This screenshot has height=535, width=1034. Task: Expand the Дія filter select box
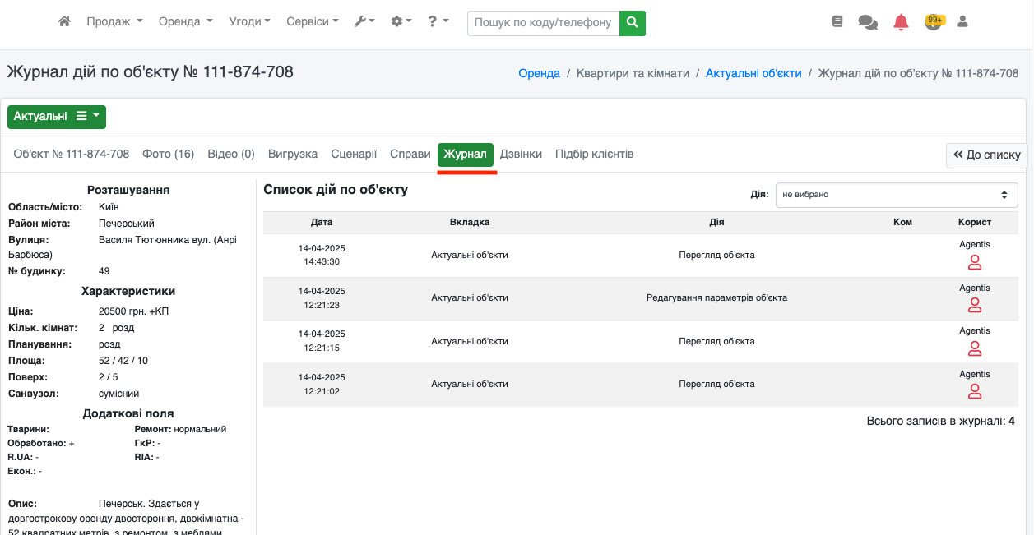pyautogui.click(x=896, y=195)
